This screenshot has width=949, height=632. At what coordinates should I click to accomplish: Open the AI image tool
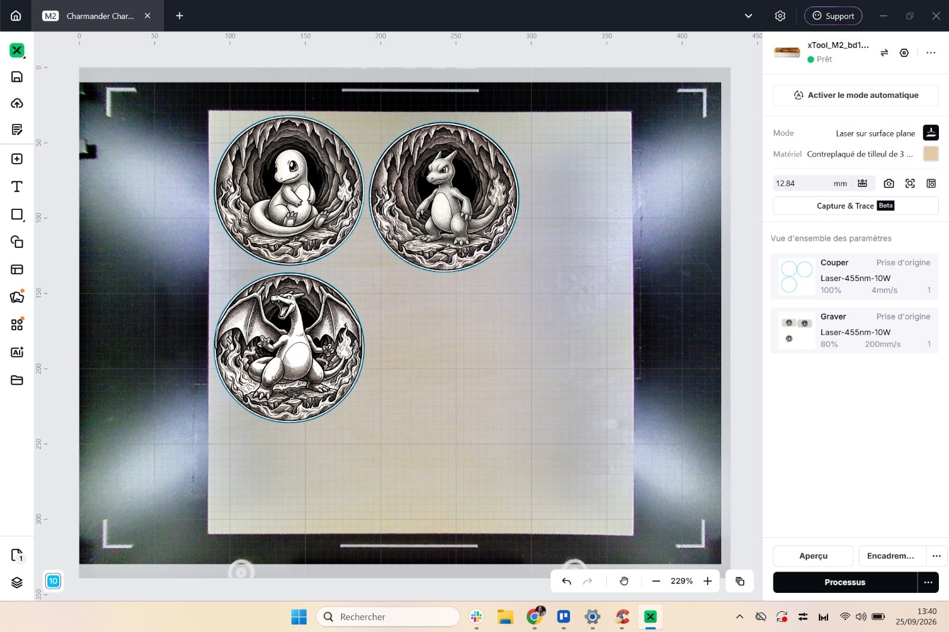pyautogui.click(x=17, y=352)
